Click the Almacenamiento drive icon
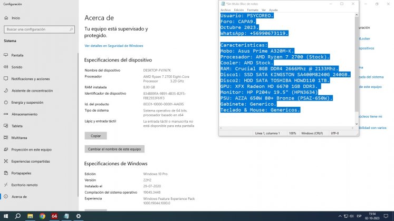 [x=6, y=114]
